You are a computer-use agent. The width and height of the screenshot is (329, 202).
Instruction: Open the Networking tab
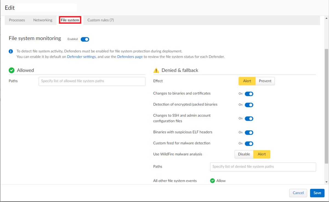43,20
